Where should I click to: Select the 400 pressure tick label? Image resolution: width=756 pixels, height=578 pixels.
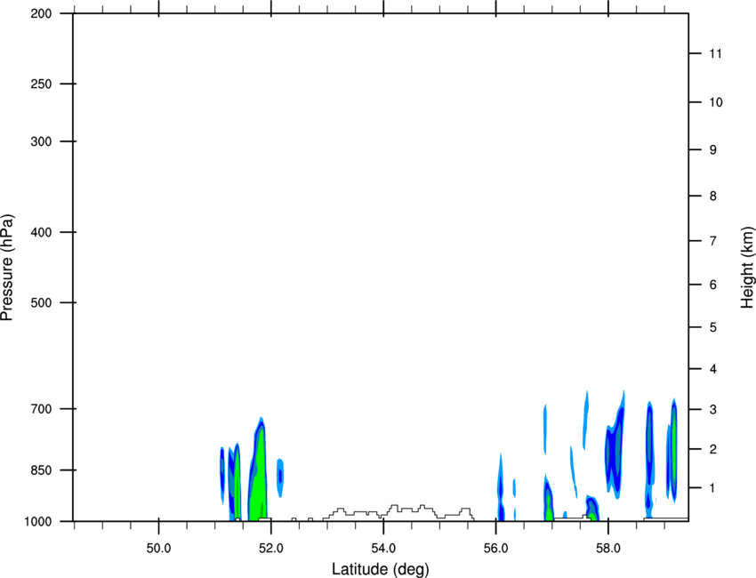[41, 232]
